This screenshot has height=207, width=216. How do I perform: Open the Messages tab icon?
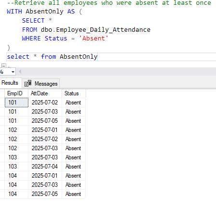(x=28, y=83)
